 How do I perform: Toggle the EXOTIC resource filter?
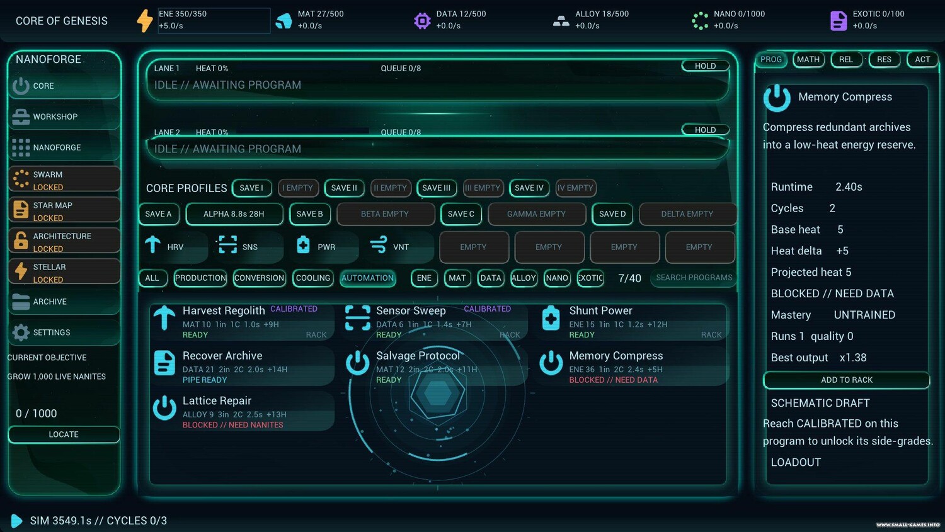click(590, 278)
